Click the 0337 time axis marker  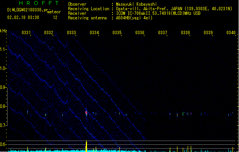[163, 33]
